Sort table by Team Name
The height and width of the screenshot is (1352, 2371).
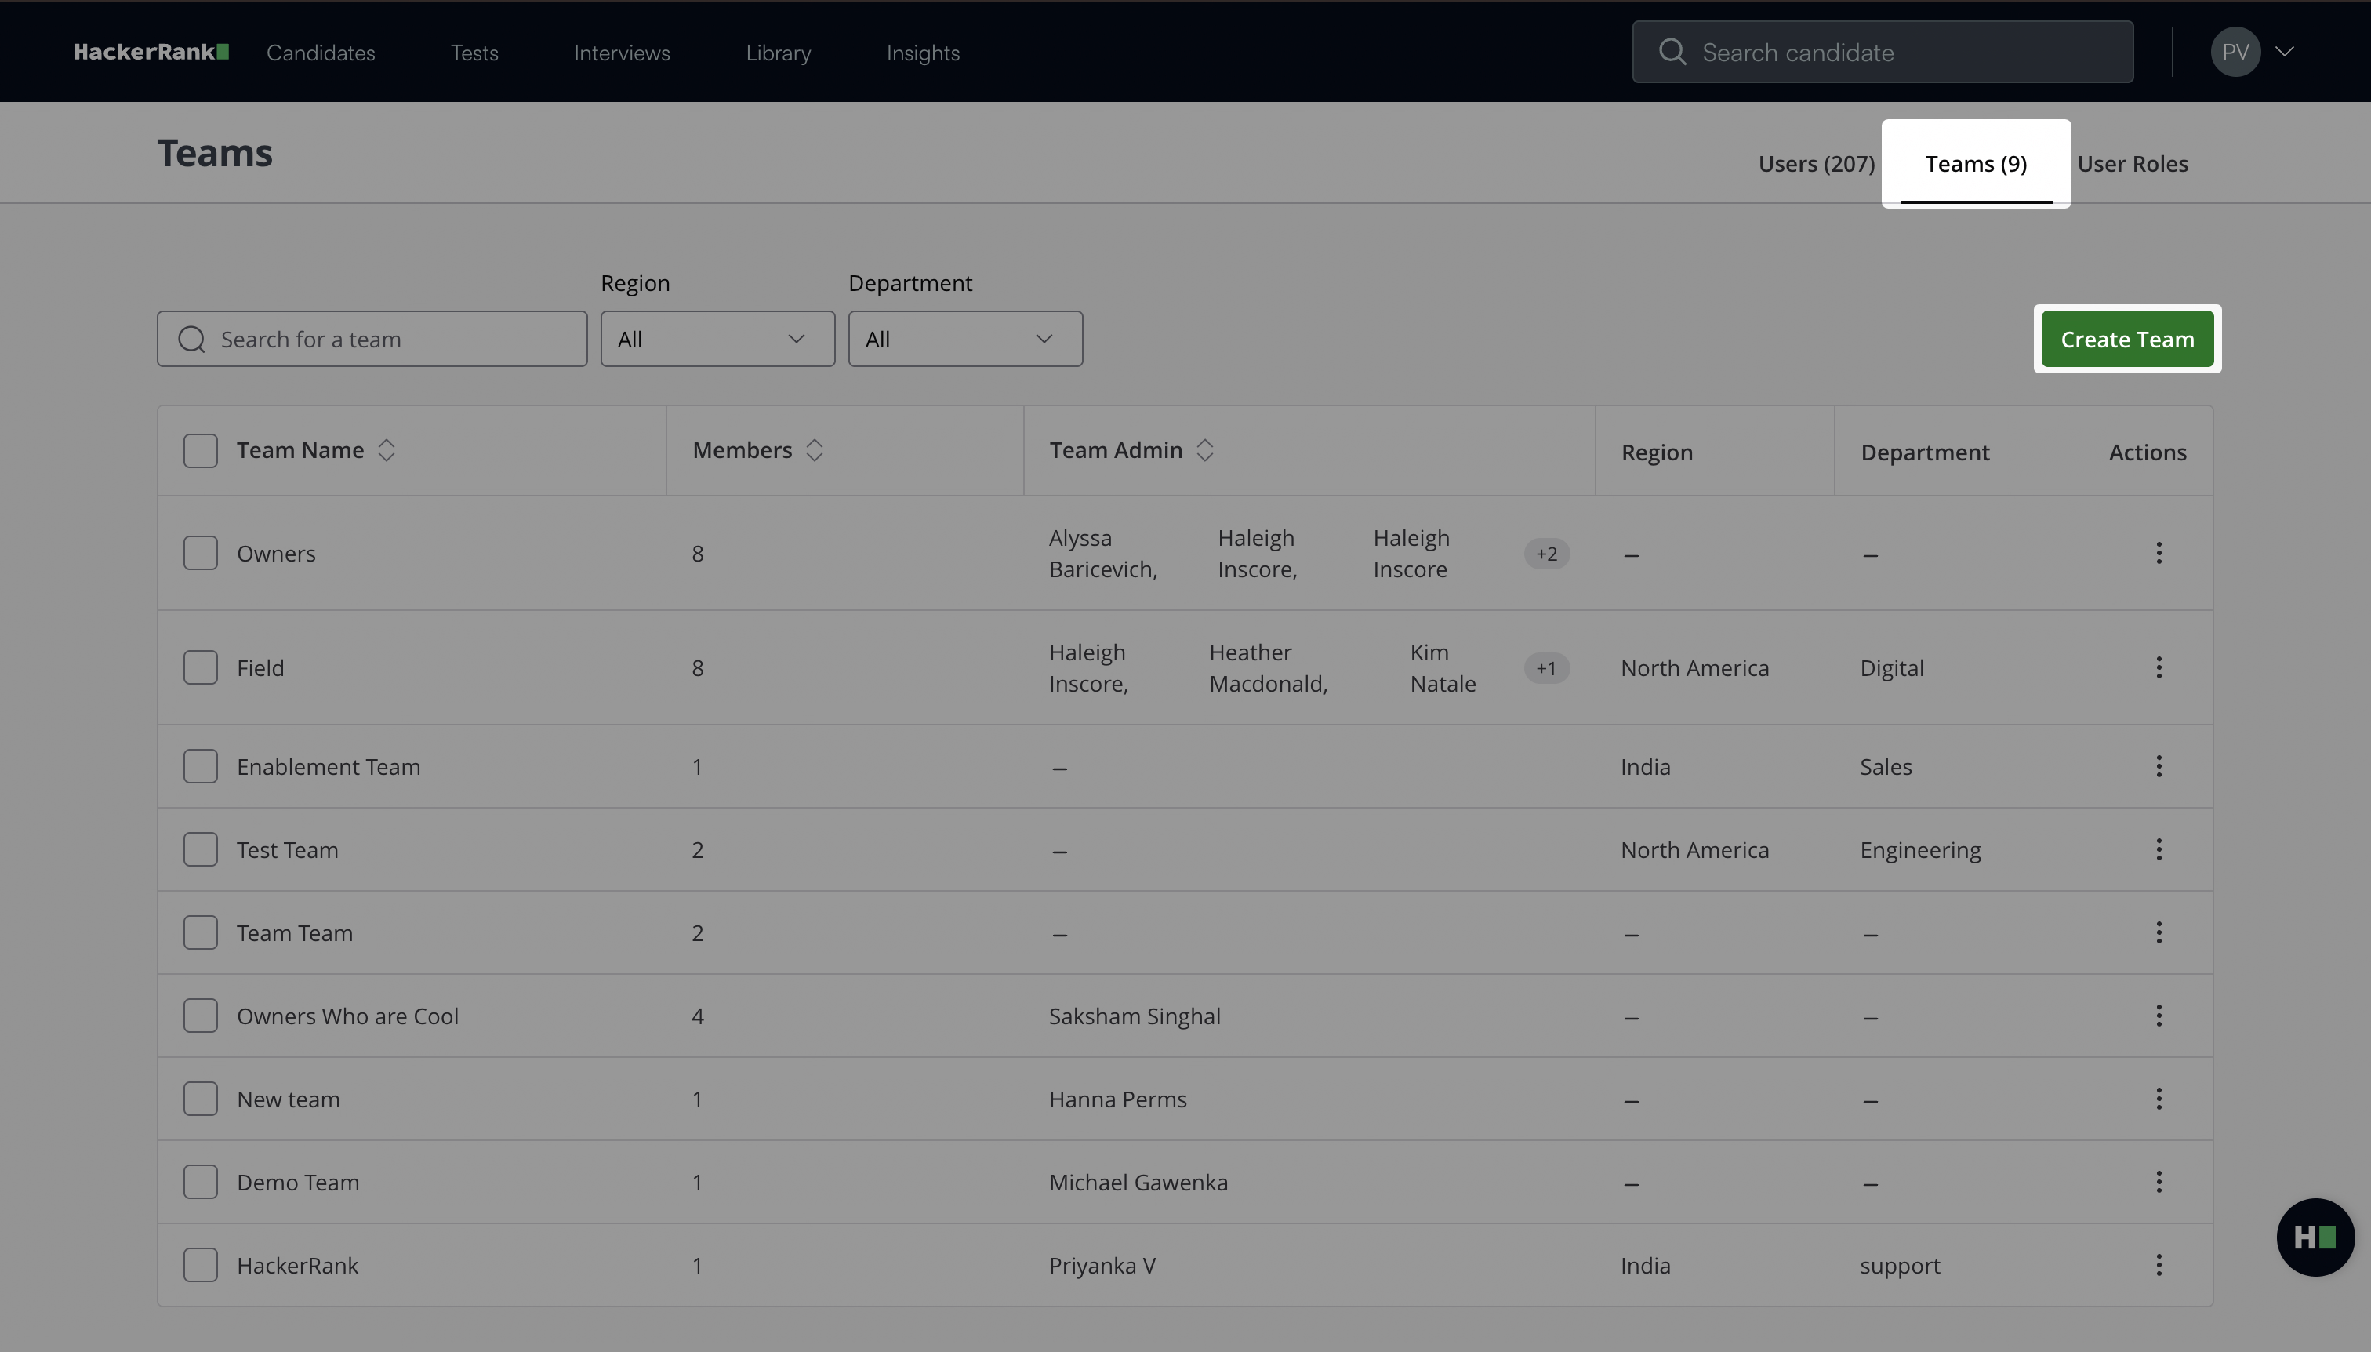tap(387, 450)
